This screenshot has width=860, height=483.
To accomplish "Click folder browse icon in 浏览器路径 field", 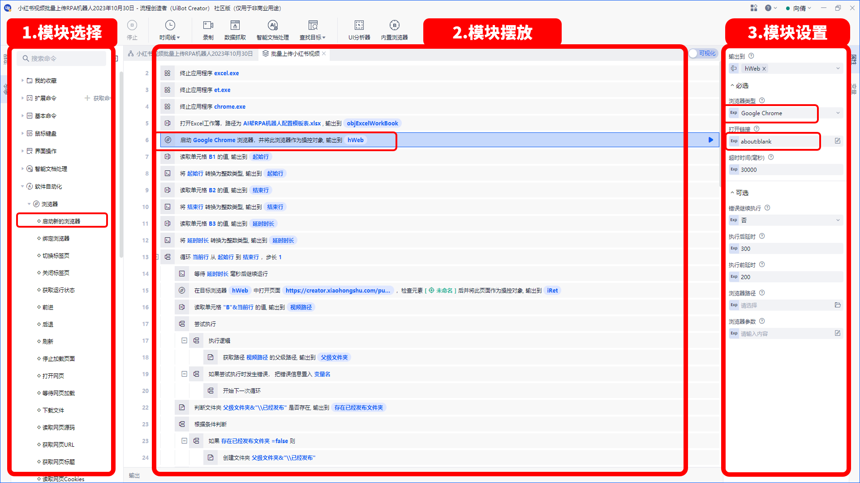I will [x=838, y=305].
